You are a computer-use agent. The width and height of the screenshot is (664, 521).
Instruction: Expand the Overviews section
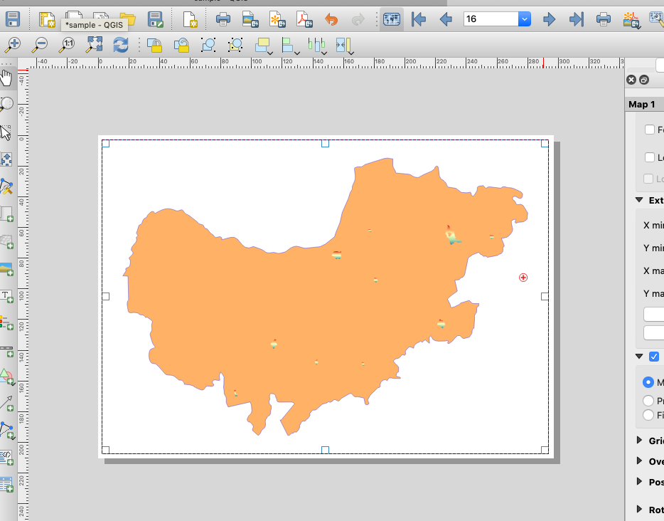coord(640,461)
